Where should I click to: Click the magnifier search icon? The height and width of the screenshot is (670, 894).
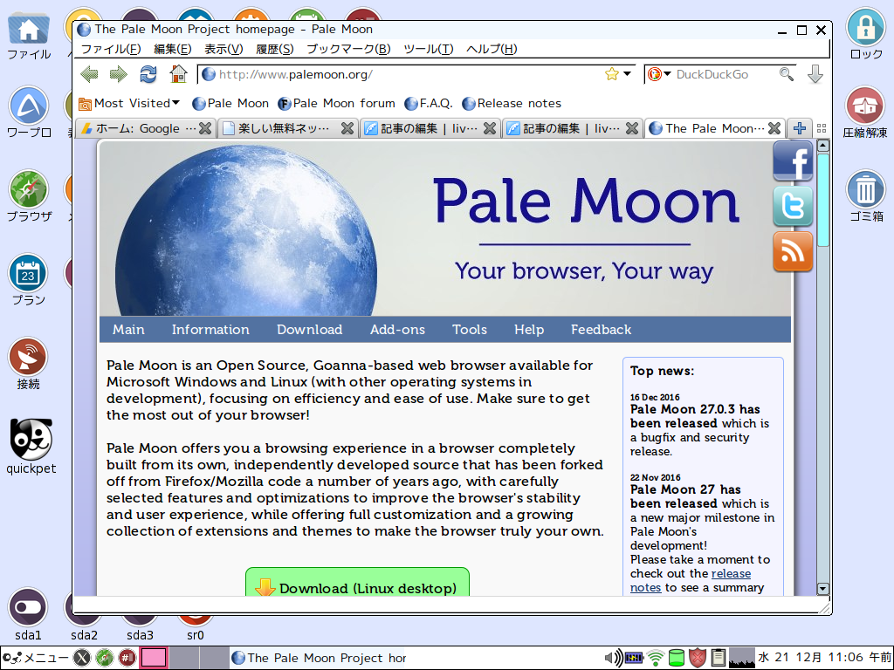[x=787, y=74]
